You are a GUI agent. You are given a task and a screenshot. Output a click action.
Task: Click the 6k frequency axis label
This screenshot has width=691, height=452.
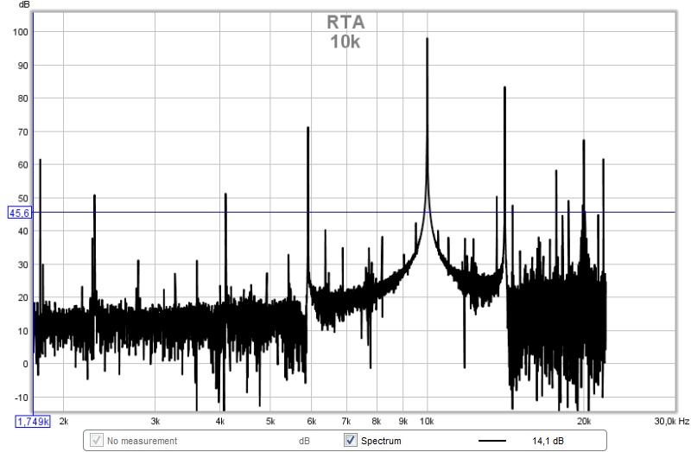click(311, 421)
